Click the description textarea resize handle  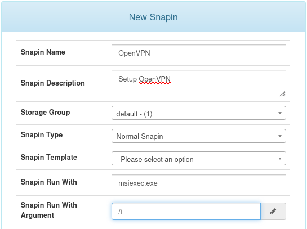coord(283,93)
